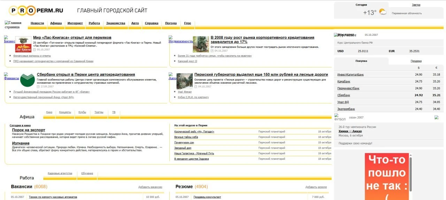Screen dimensions: 446x200
Task: Click the Недвижимость section image link
Action: click(180, 39)
